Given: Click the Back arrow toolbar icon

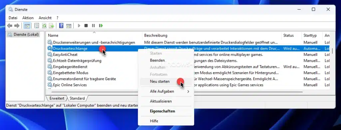Looking at the screenshot, I should [10, 26].
